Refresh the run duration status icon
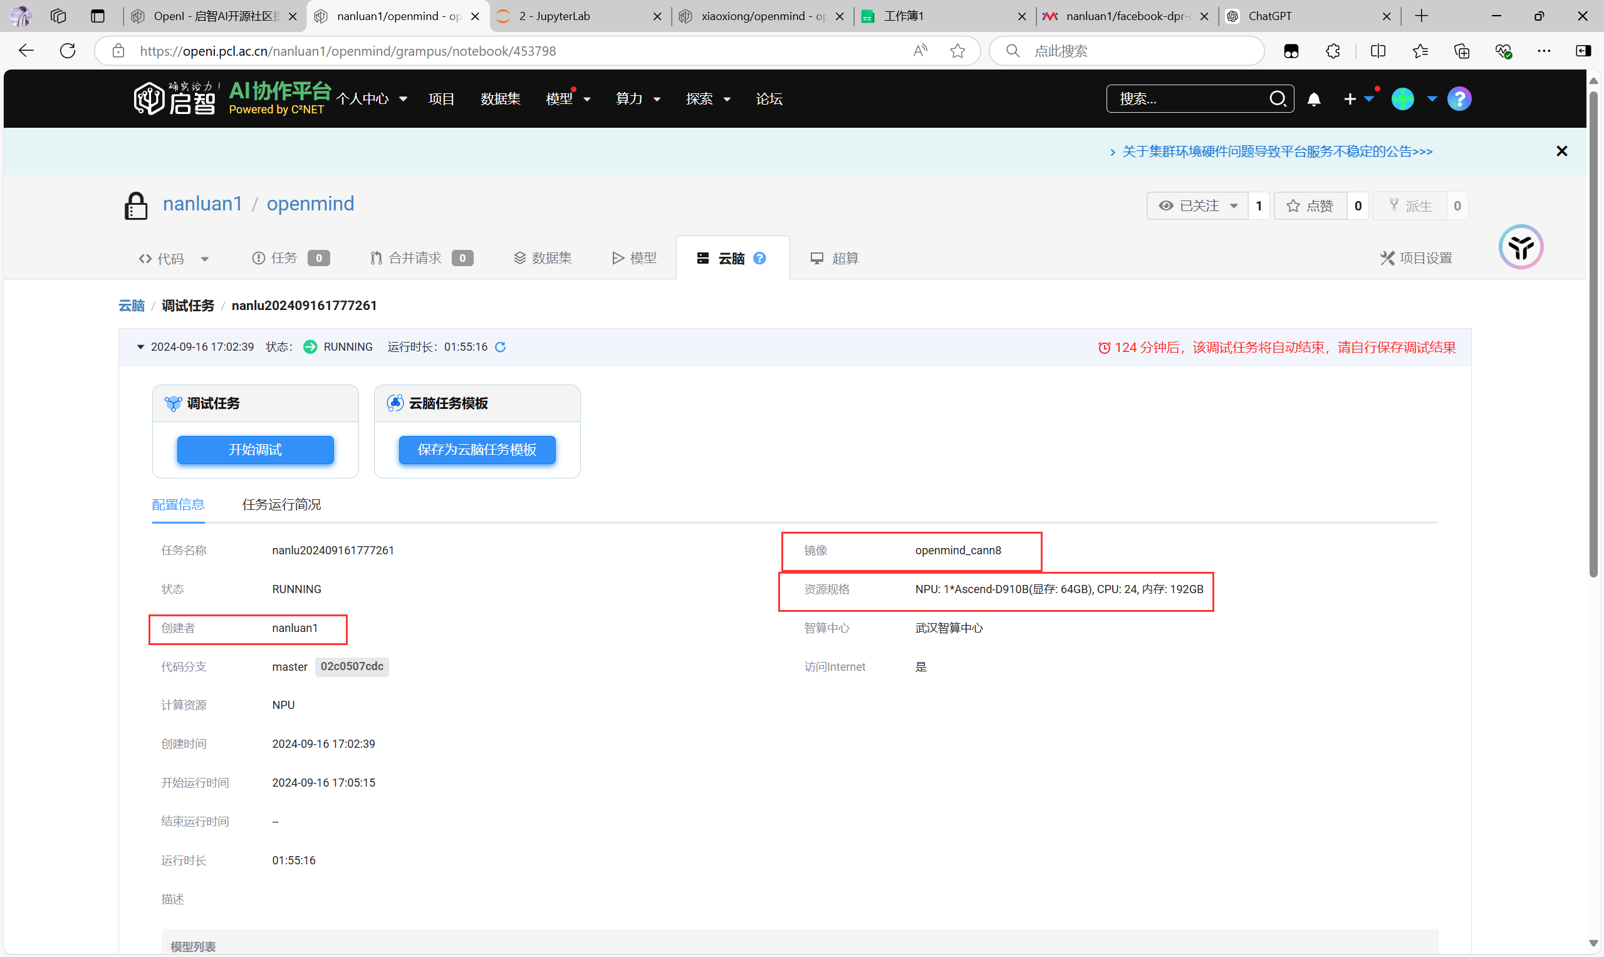 point(500,347)
